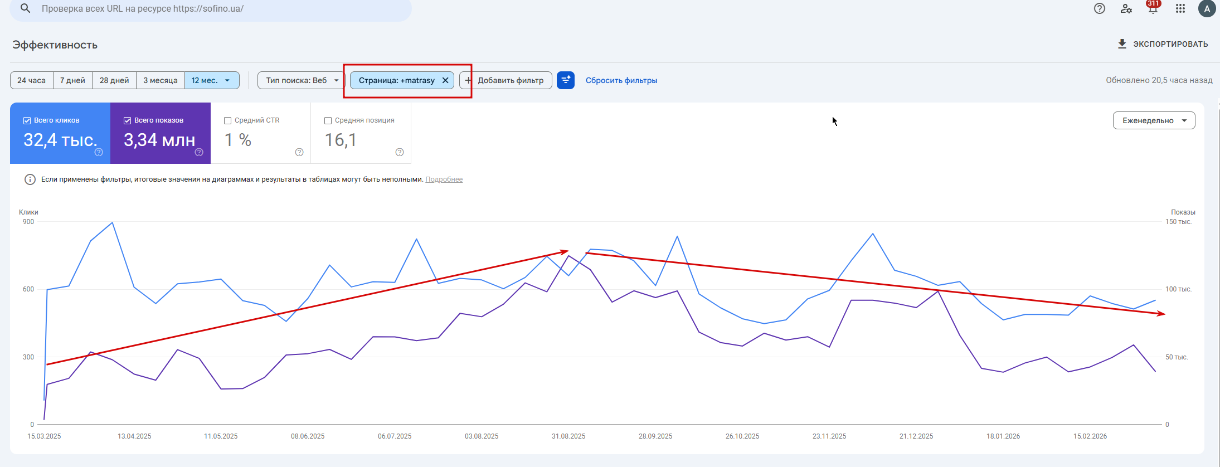Viewport: 1220px width, 467px height.
Task: Expand the "12 мес." date range dropdown
Action: pyautogui.click(x=212, y=80)
